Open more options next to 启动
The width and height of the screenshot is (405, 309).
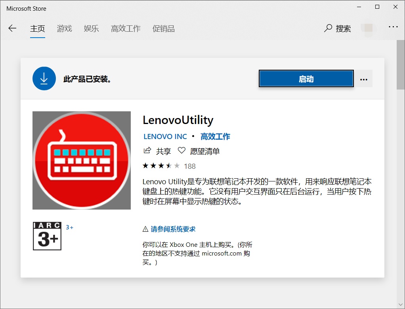coord(364,79)
